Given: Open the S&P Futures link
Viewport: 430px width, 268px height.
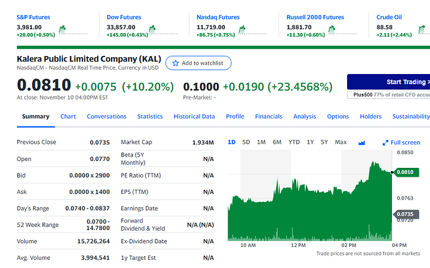Looking at the screenshot, I should tap(33, 17).
